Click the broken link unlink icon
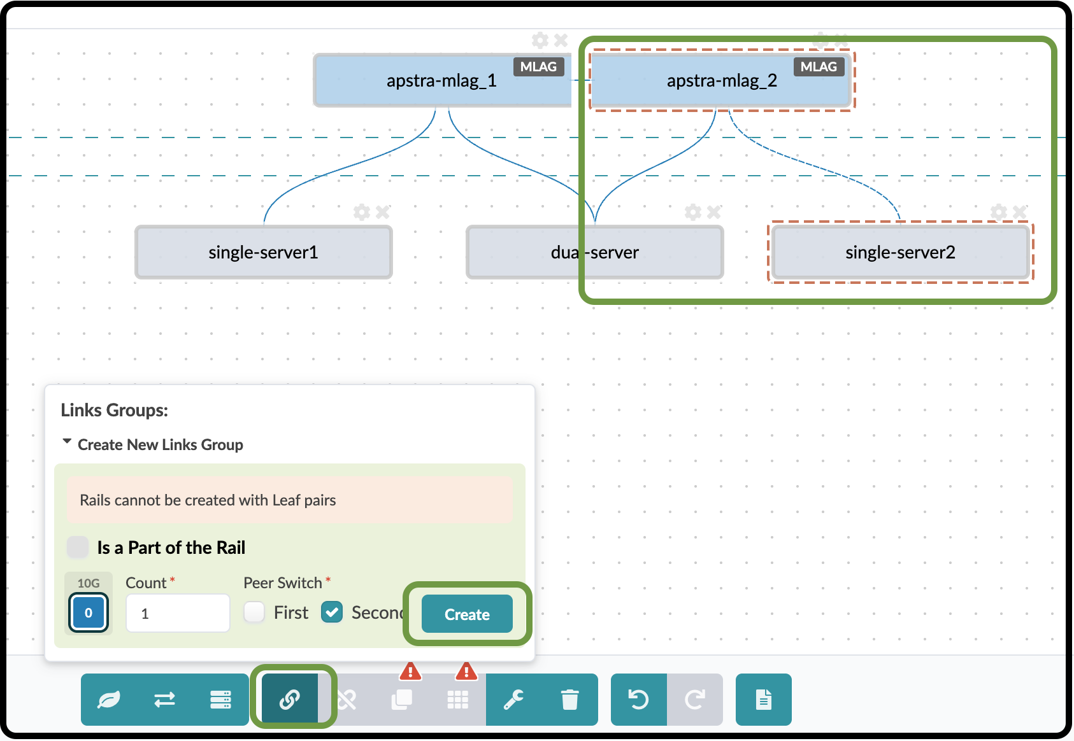The height and width of the screenshot is (741, 1074). coord(346,700)
